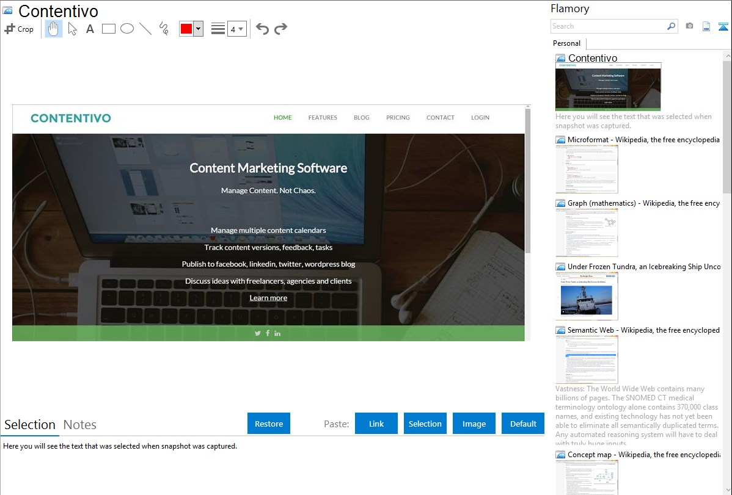This screenshot has width=732, height=495.
Task: Open the Graph (mathematics) snapshot thumbnail
Action: click(587, 233)
